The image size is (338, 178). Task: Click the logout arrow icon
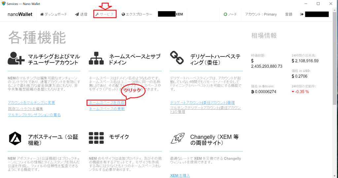302,14
